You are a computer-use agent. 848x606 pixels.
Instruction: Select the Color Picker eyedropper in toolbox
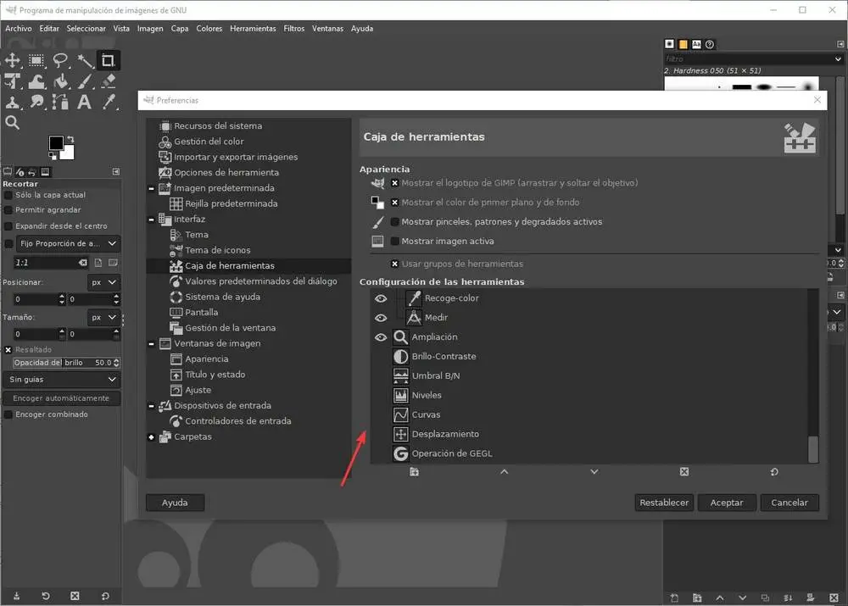pyautogui.click(x=109, y=102)
